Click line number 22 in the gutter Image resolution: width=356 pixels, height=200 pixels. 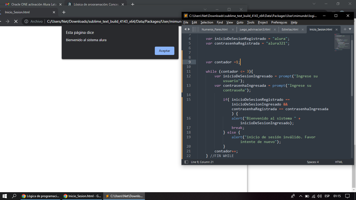(188, 156)
